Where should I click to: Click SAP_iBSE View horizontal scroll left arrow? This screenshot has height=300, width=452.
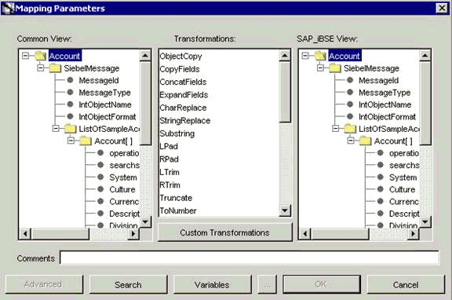(x=305, y=234)
